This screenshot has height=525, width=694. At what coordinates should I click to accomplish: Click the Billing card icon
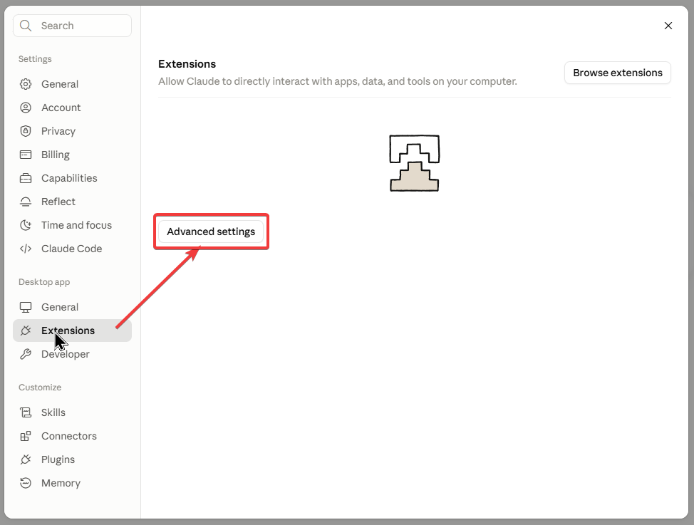[x=26, y=155]
